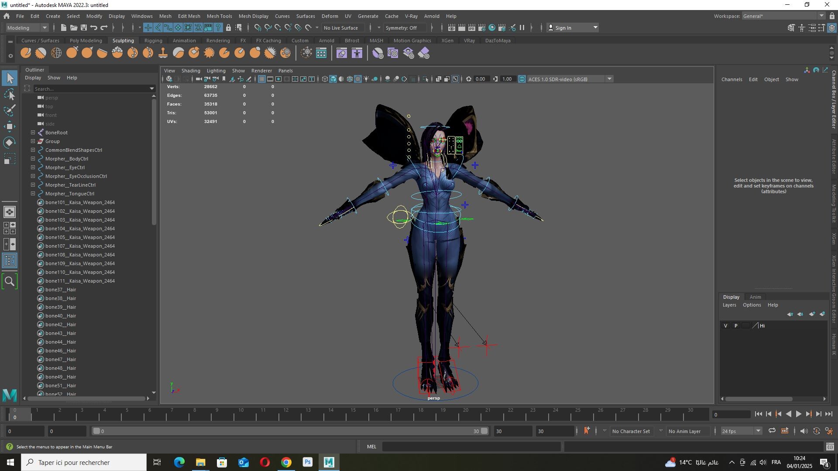Viewport: 838px width, 471px height.
Task: Select the Move tool in toolbox
Action: (x=10, y=126)
